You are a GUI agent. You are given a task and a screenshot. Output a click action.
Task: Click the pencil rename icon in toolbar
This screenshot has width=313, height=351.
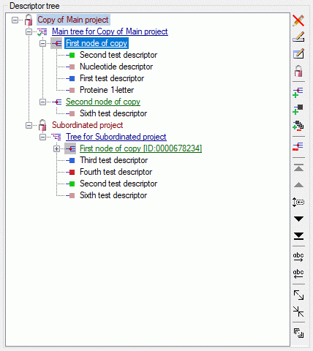298,37
